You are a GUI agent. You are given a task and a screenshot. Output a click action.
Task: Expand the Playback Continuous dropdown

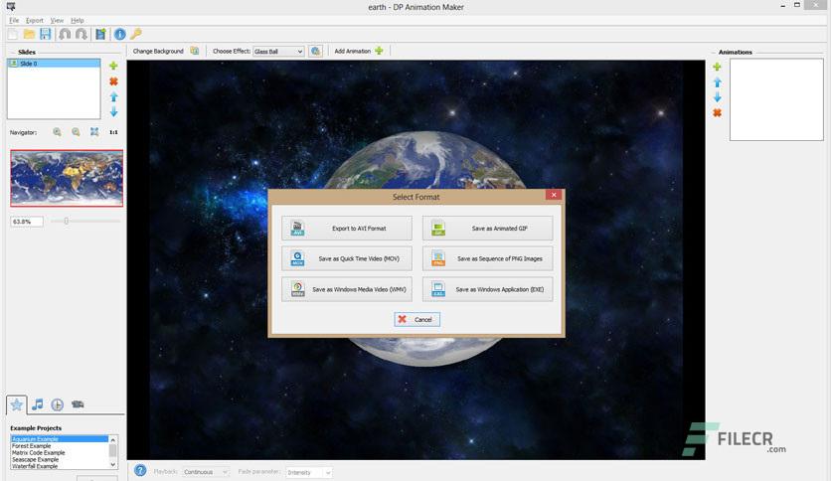225,472
